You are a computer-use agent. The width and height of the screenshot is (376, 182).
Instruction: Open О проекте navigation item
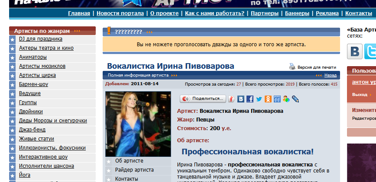(x=164, y=13)
